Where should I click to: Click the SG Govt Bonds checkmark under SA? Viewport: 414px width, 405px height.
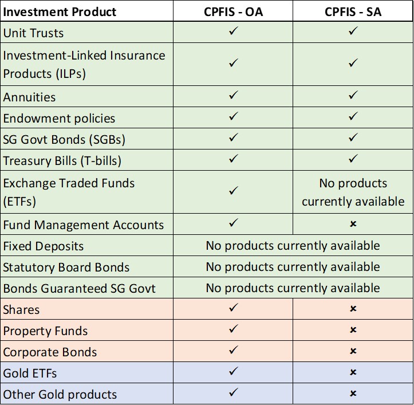[x=353, y=138]
